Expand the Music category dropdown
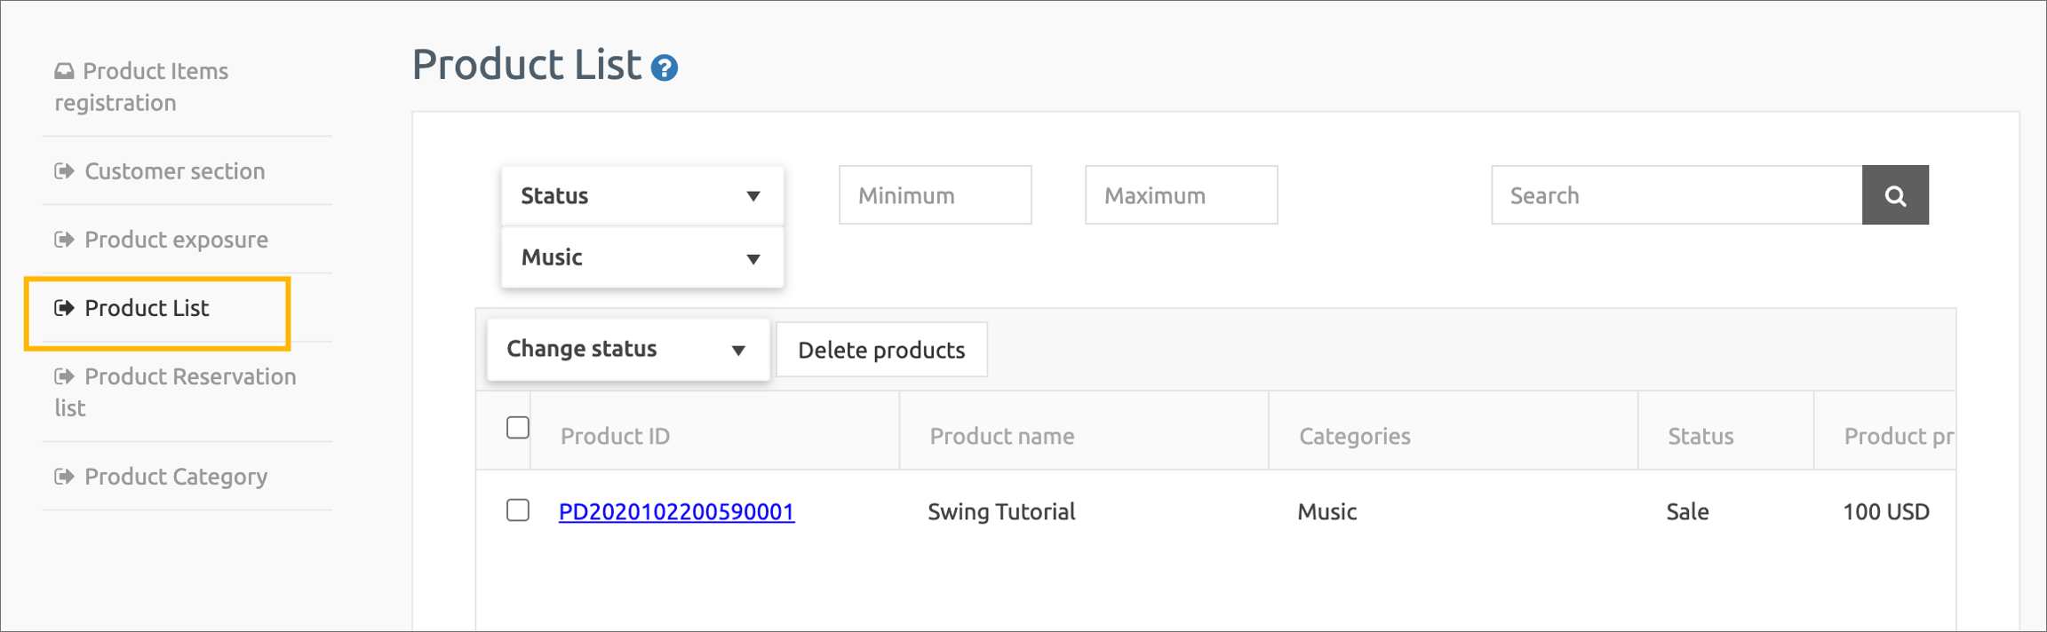Image resolution: width=2047 pixels, height=632 pixels. (x=641, y=257)
